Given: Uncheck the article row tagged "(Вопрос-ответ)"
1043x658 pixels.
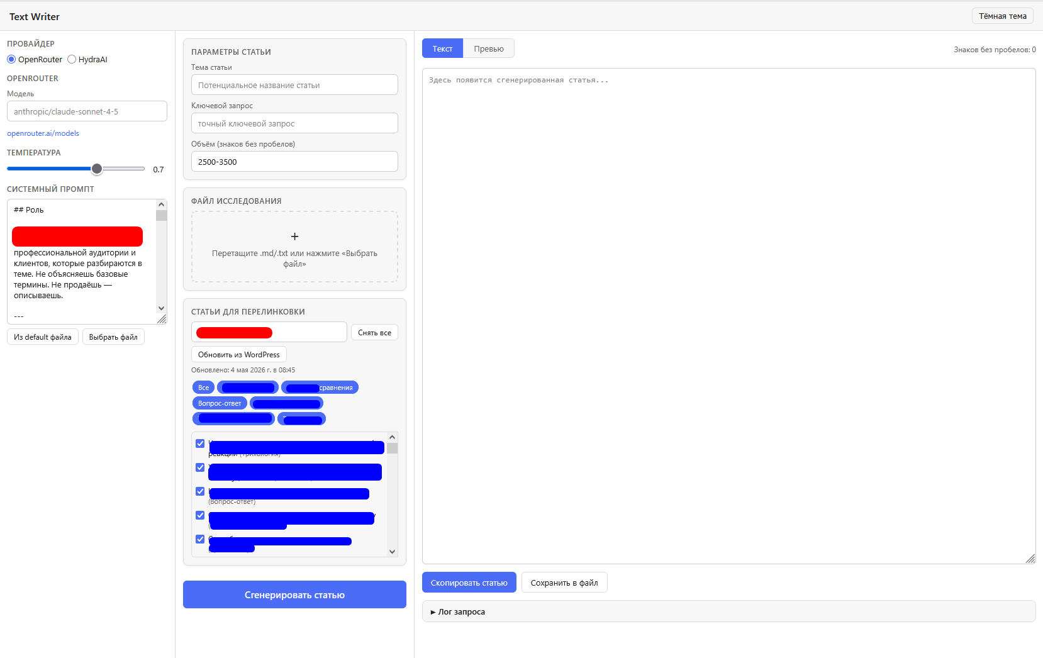Looking at the screenshot, I should 200,491.
